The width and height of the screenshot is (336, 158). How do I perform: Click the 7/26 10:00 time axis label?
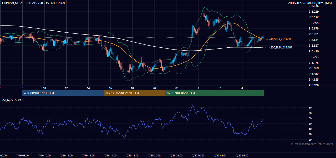(44, 155)
